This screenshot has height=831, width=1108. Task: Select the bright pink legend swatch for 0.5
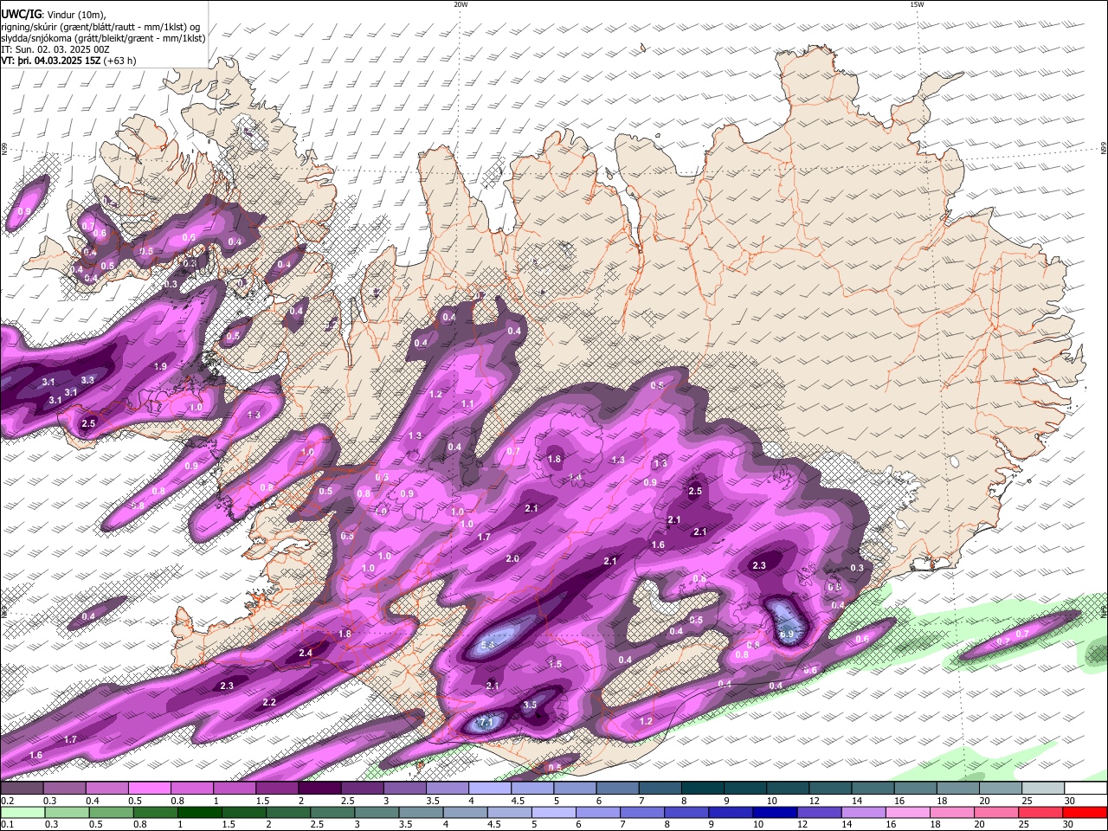149,789
